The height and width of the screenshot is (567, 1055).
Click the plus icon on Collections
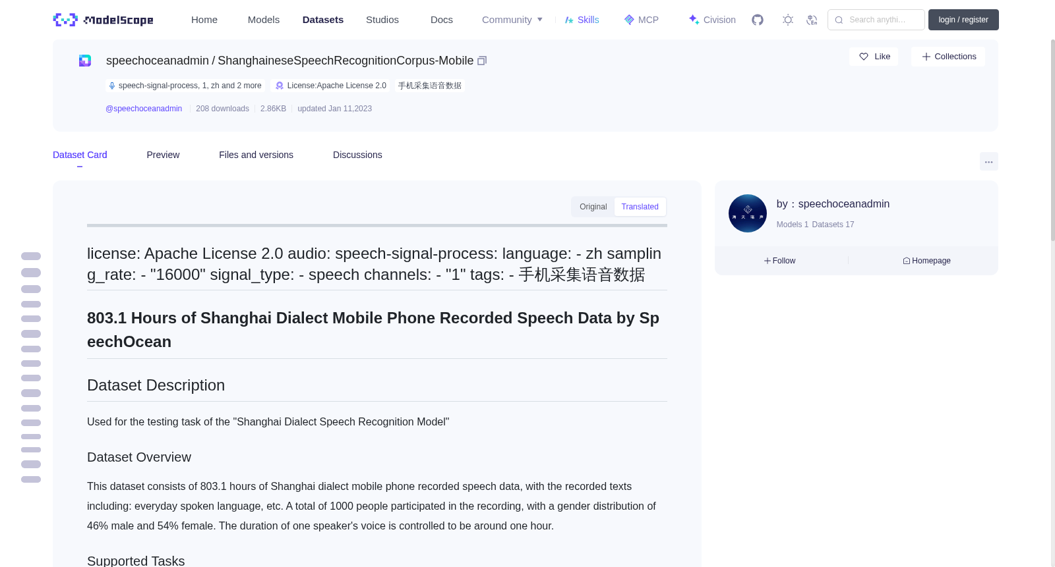pos(926,57)
